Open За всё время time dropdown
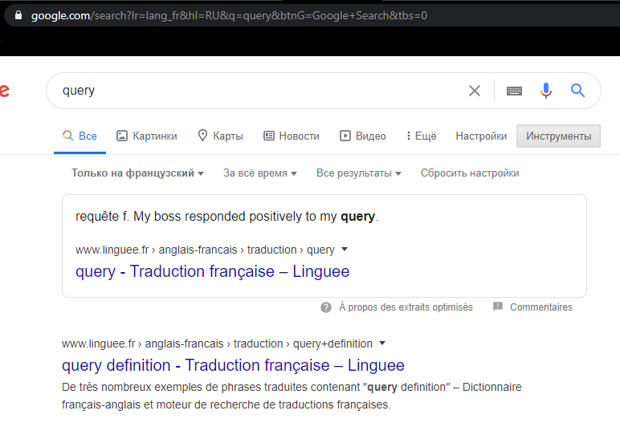This screenshot has height=439, width=620. [259, 173]
